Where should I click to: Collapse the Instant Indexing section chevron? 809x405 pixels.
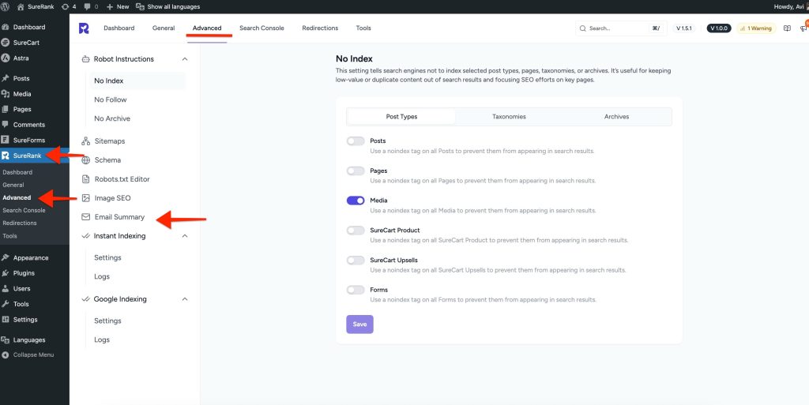tap(185, 236)
